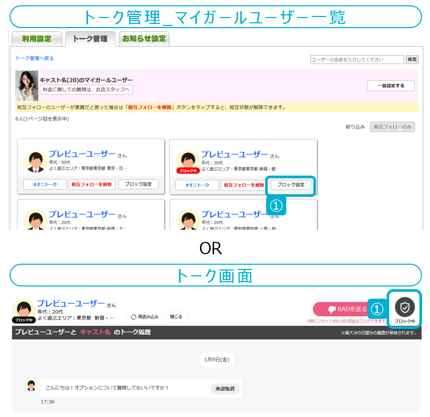The width and height of the screenshot is (430, 417).
Task: Click the user name search field
Action: tap(357, 60)
